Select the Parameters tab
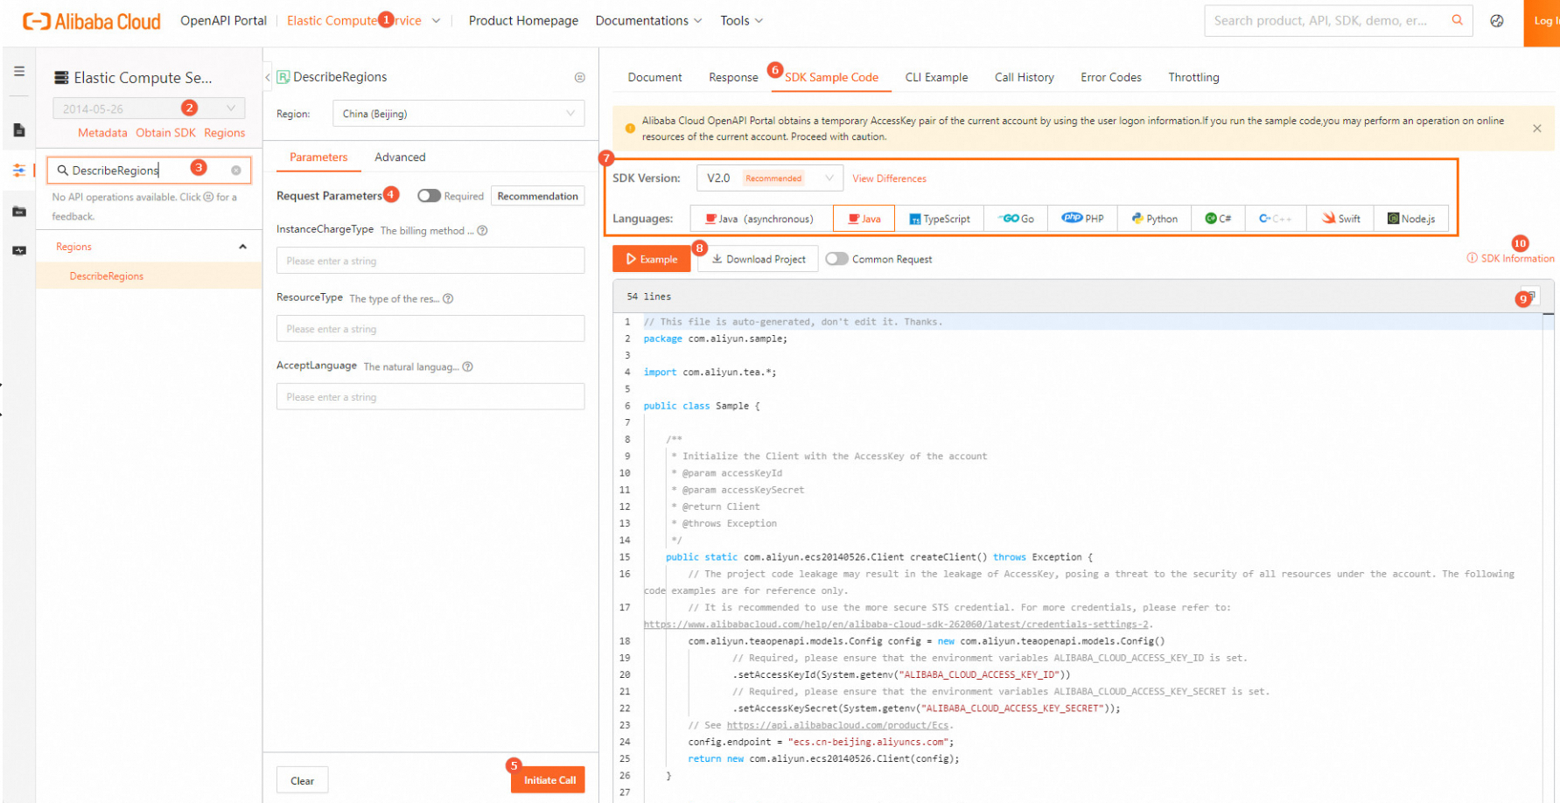 pos(318,157)
